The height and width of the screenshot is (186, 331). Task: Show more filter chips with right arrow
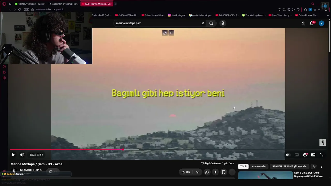point(321,167)
